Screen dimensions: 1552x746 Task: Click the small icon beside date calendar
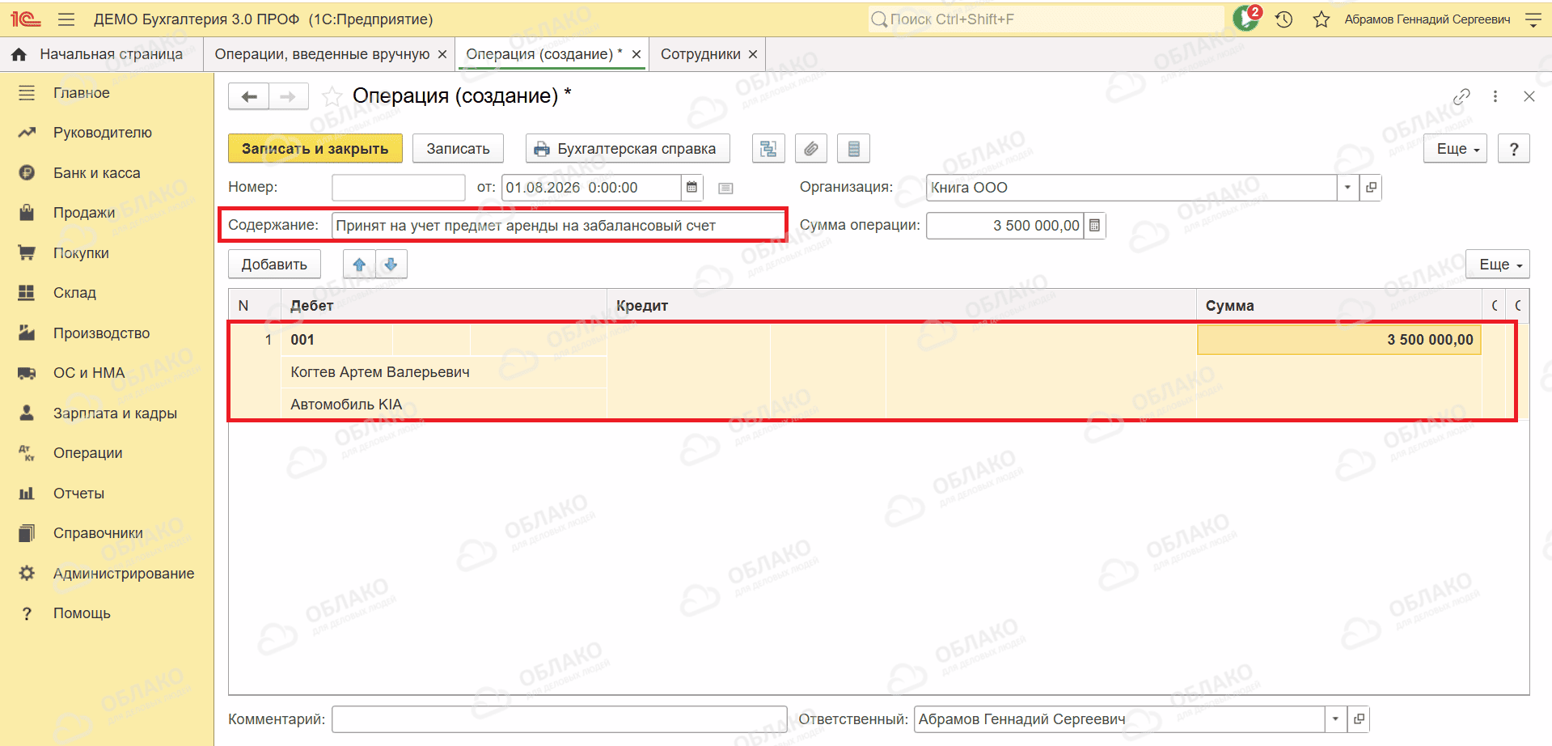[x=725, y=189]
